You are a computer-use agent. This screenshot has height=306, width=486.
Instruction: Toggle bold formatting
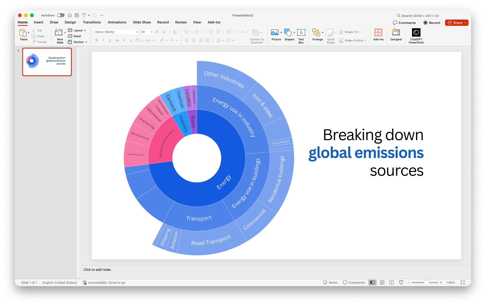[96, 40]
